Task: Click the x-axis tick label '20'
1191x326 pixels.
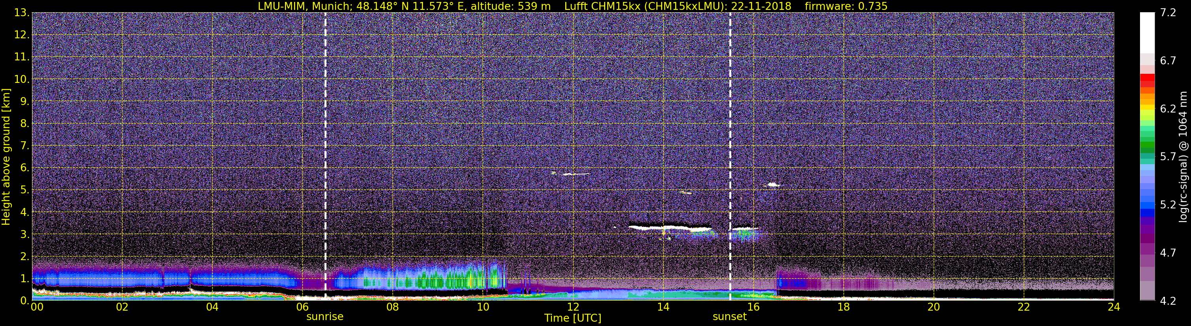Action: point(934,307)
